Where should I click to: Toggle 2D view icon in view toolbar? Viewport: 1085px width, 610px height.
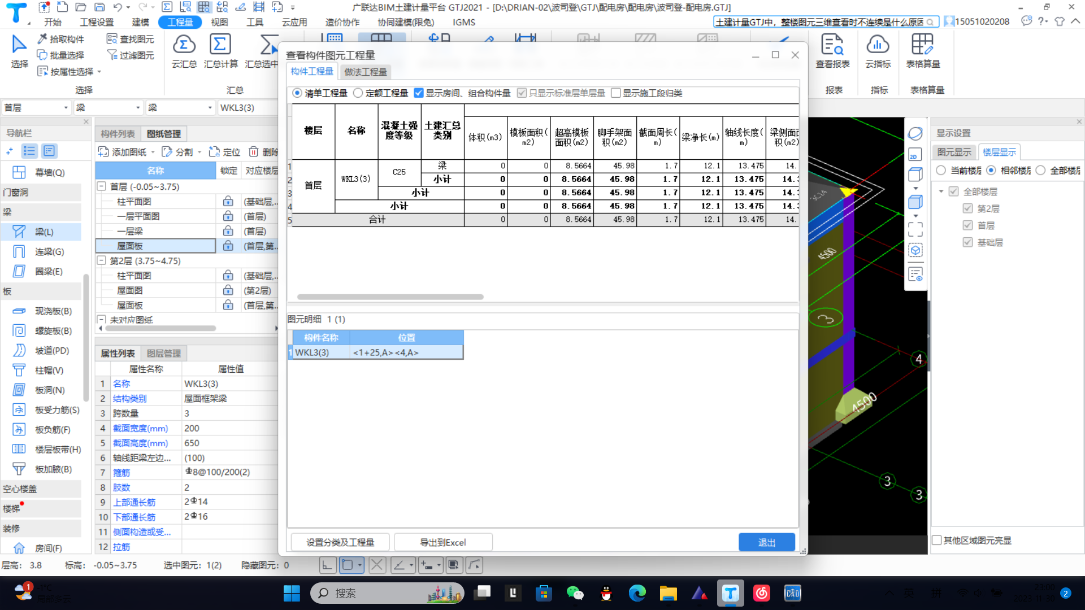(x=915, y=155)
